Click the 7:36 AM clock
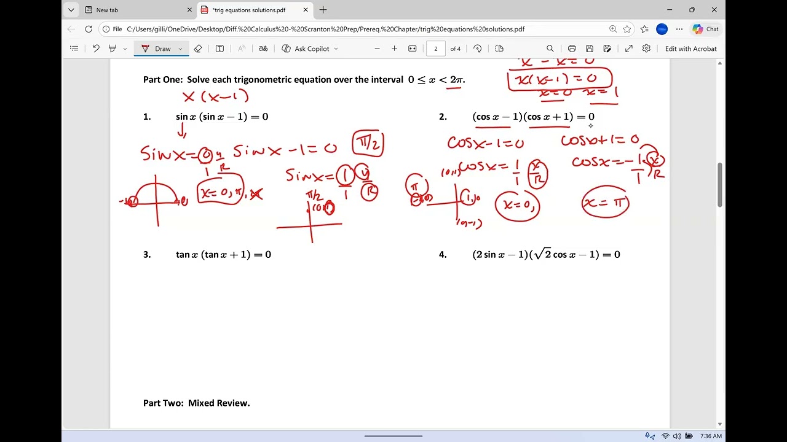Viewport: 787px width, 442px height. (x=711, y=436)
